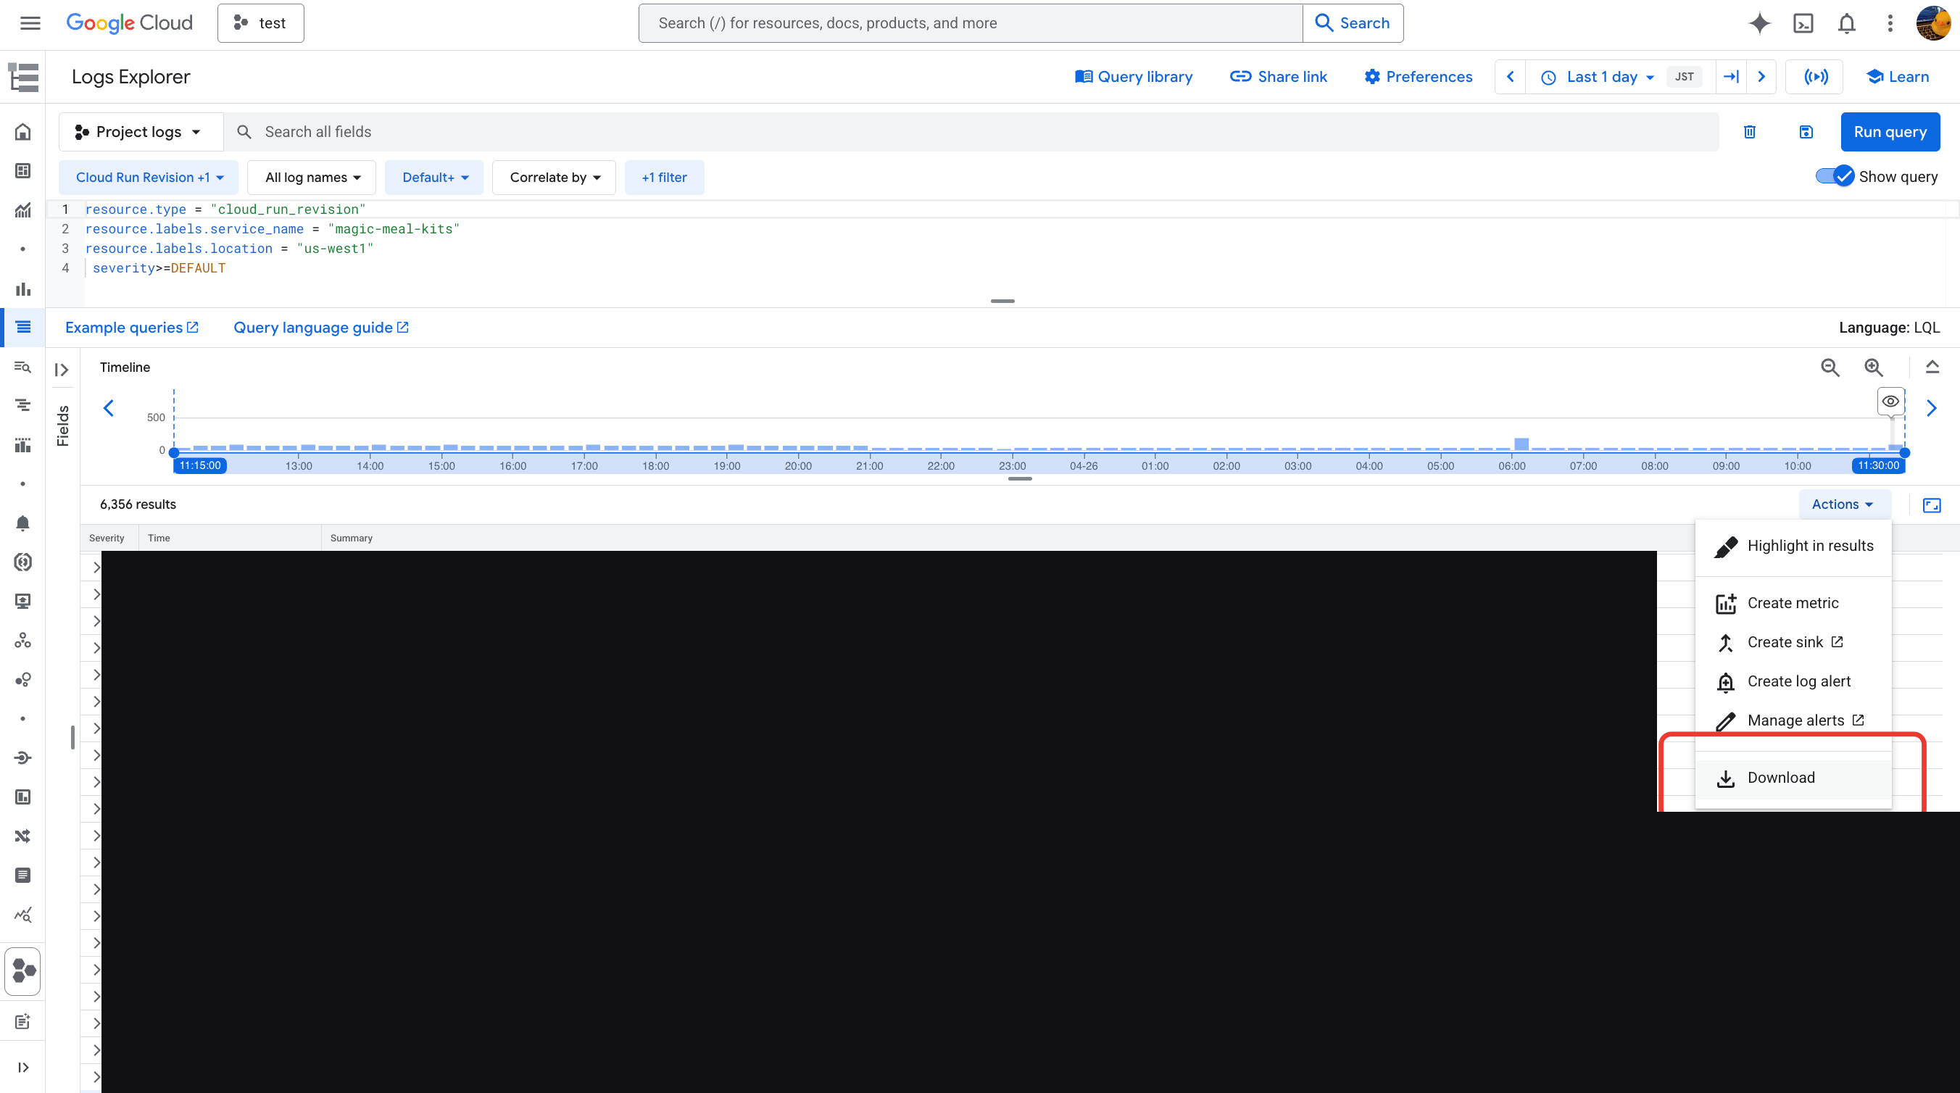Open the Correlate by dropdown

tap(555, 178)
